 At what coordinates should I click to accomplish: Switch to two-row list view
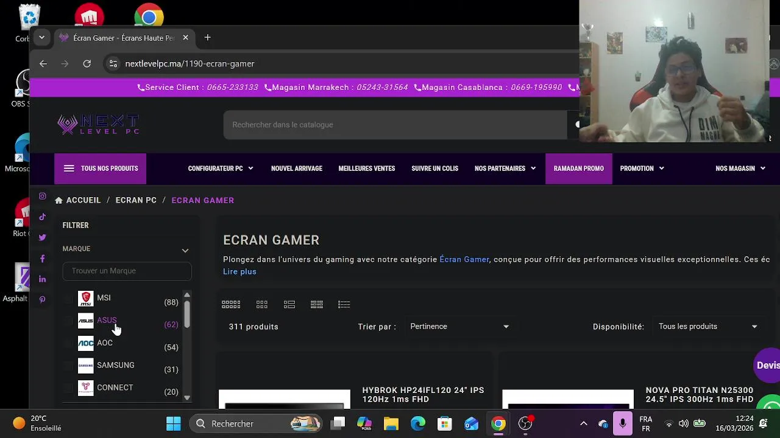(289, 304)
